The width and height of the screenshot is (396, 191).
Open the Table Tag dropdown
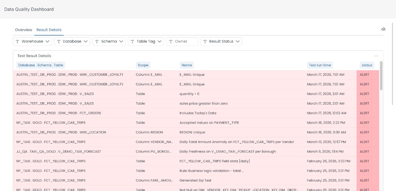click(159, 41)
